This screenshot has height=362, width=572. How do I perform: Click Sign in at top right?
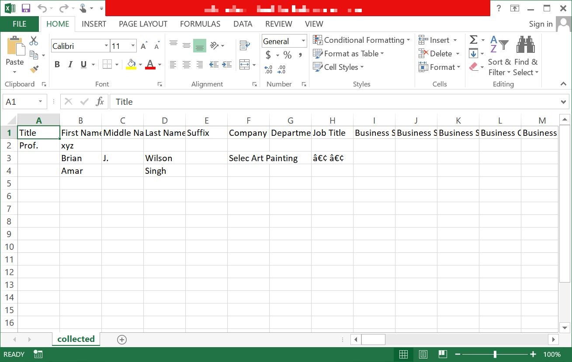pyautogui.click(x=541, y=24)
